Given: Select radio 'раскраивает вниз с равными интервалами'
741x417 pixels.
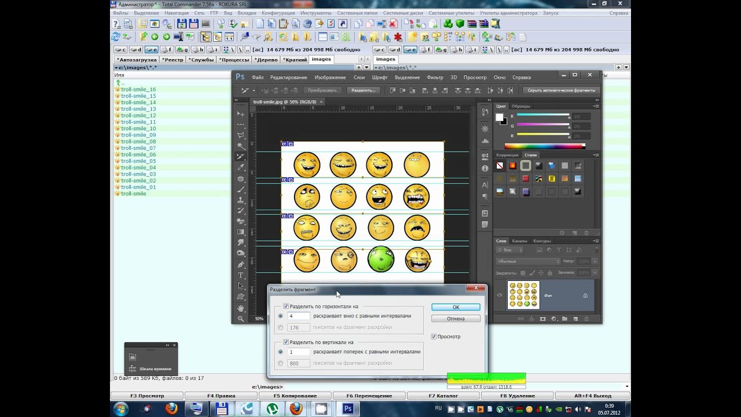Looking at the screenshot, I should [x=281, y=316].
